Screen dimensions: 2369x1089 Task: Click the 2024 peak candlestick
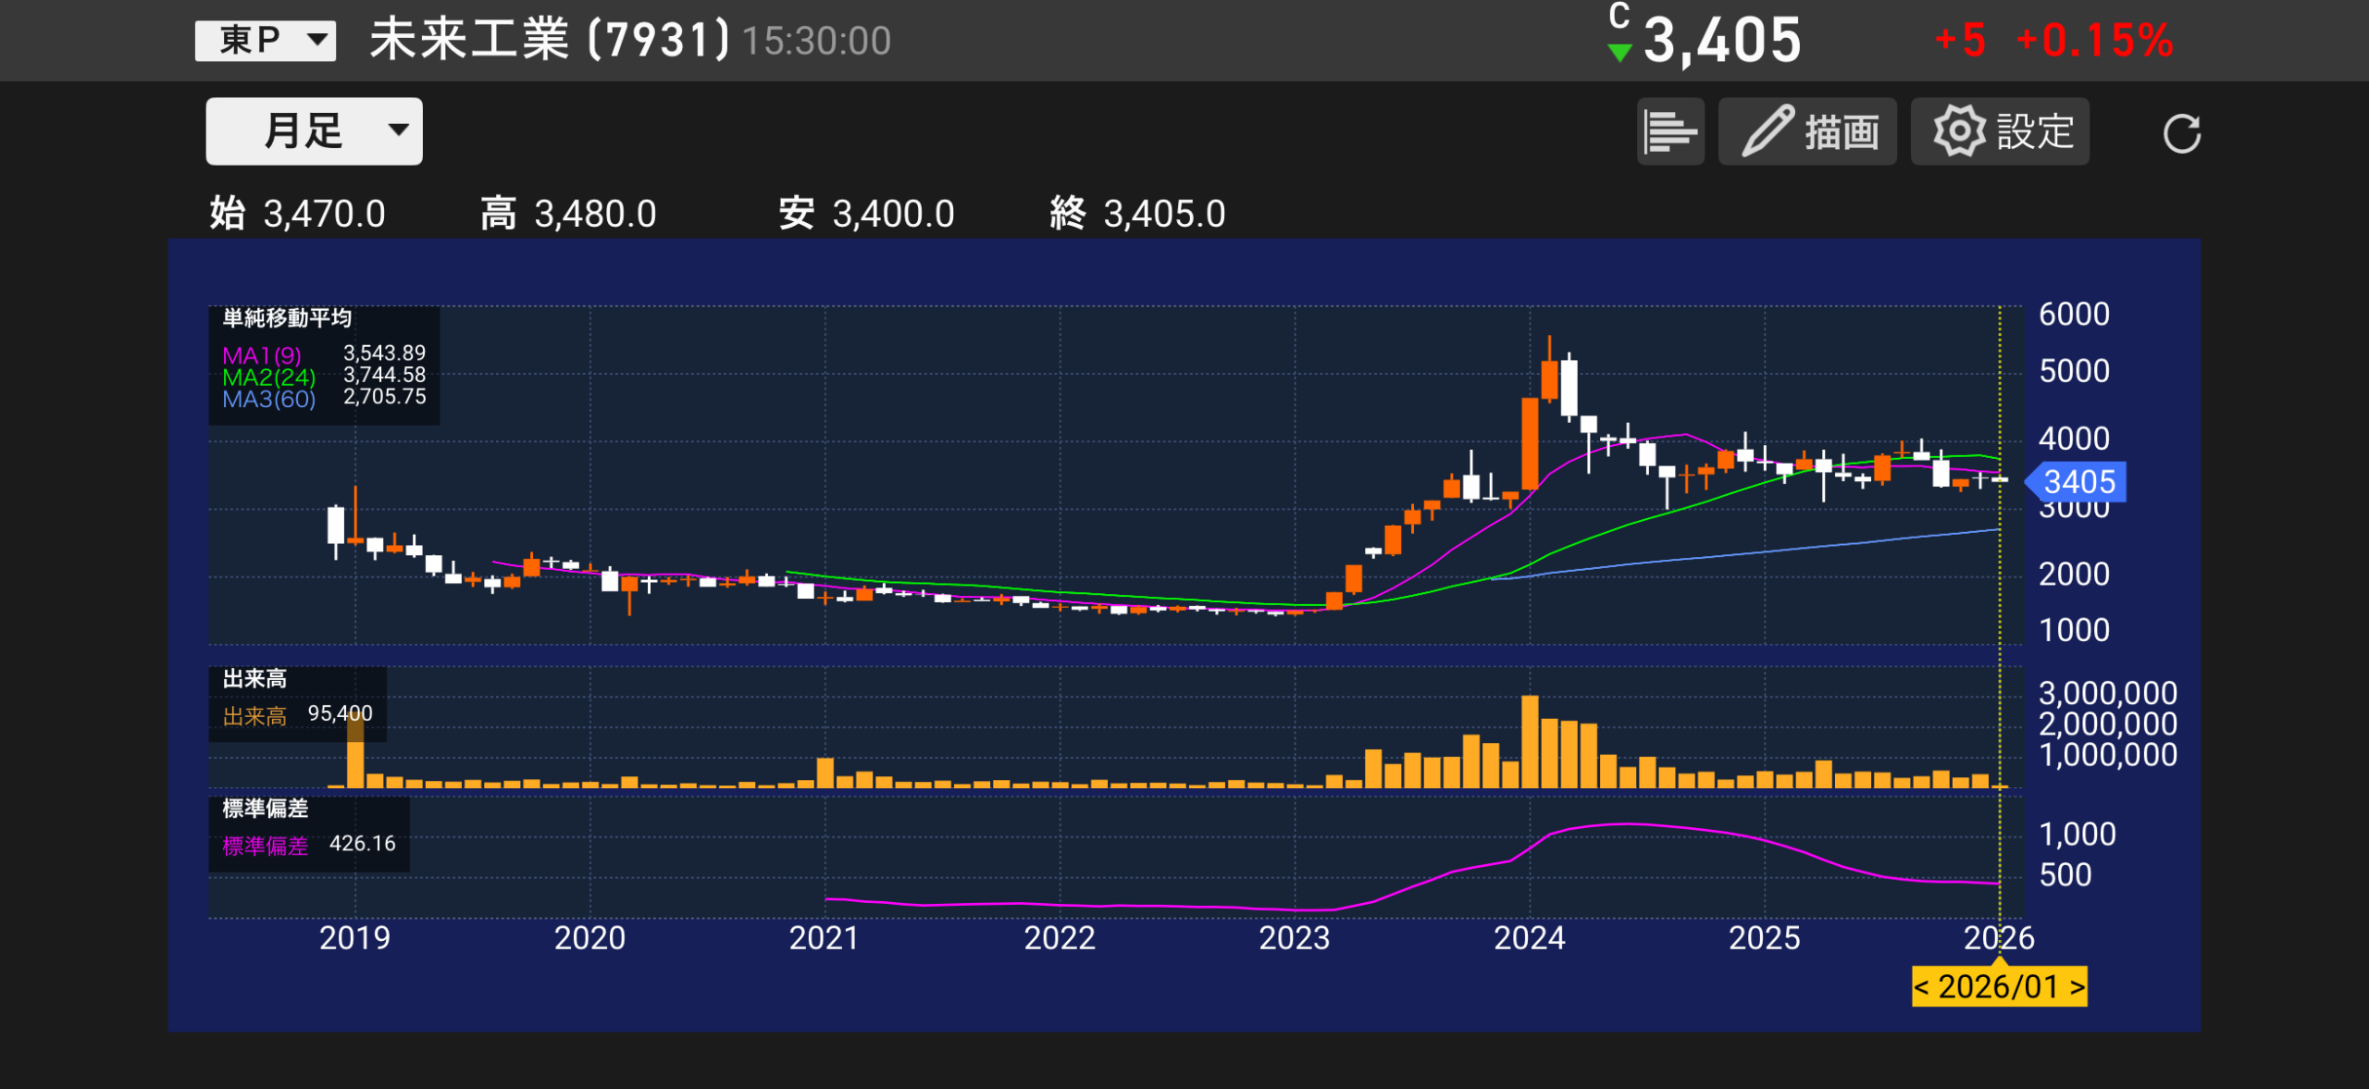tap(1549, 379)
